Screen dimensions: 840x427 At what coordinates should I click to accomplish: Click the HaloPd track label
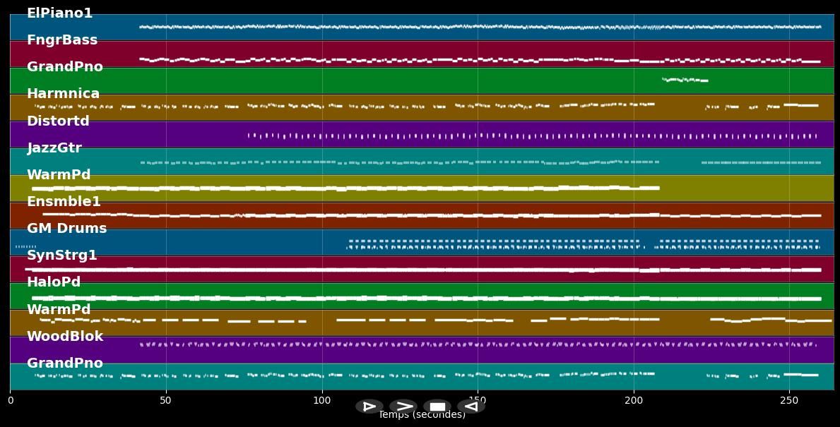pyautogui.click(x=54, y=282)
